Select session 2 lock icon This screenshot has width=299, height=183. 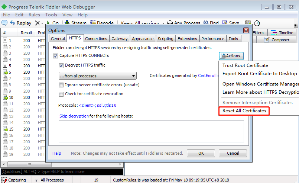(5, 46)
